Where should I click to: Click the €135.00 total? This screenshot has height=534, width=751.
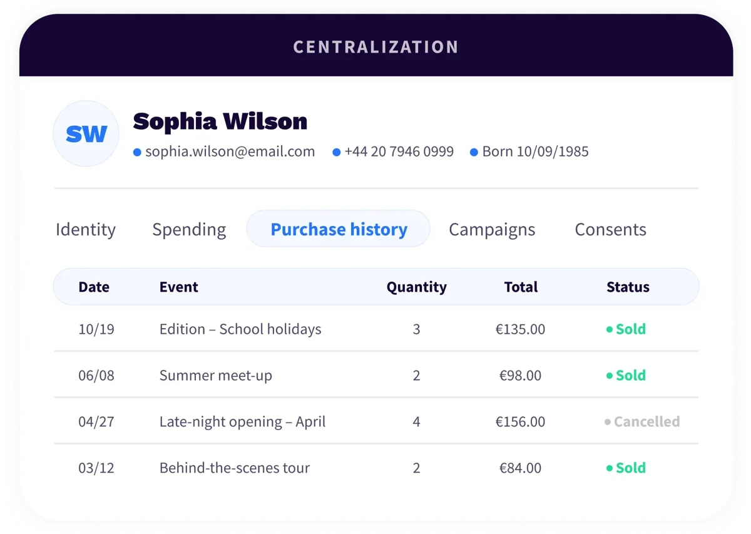point(520,329)
